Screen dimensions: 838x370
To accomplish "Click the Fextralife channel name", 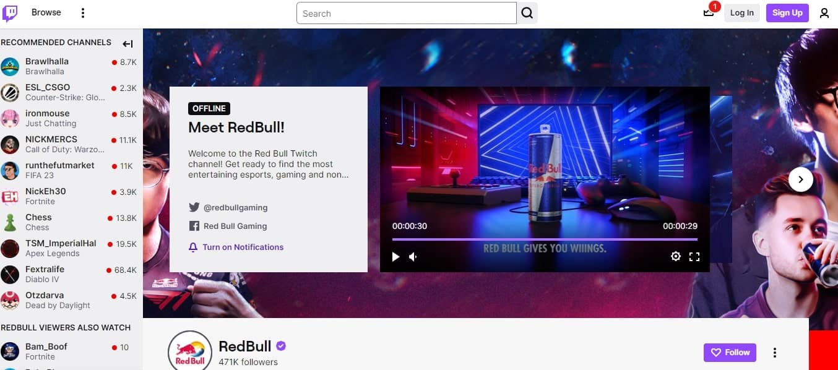I will 45,269.
